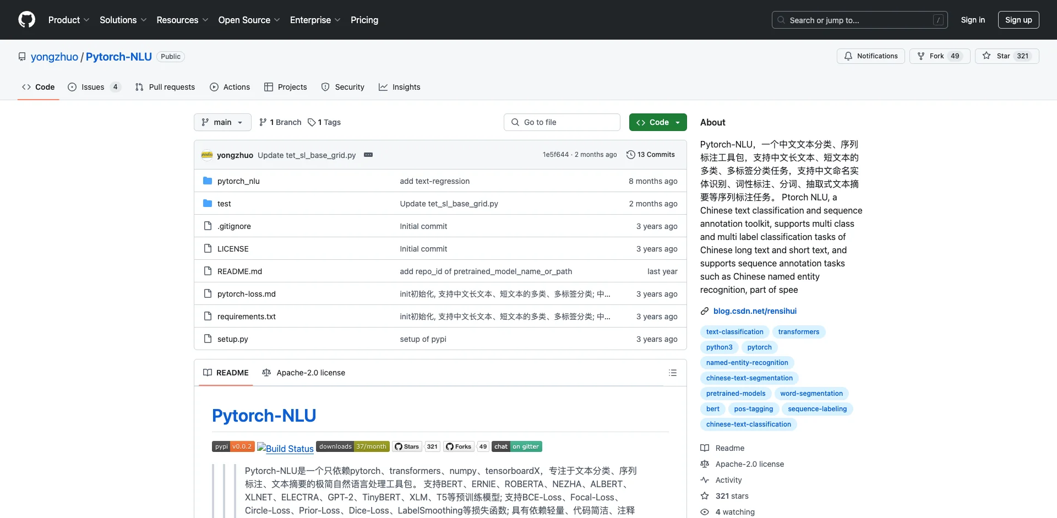Viewport: 1057px width, 518px height.
Task: Click the 1 Tags tag link
Action: point(324,122)
